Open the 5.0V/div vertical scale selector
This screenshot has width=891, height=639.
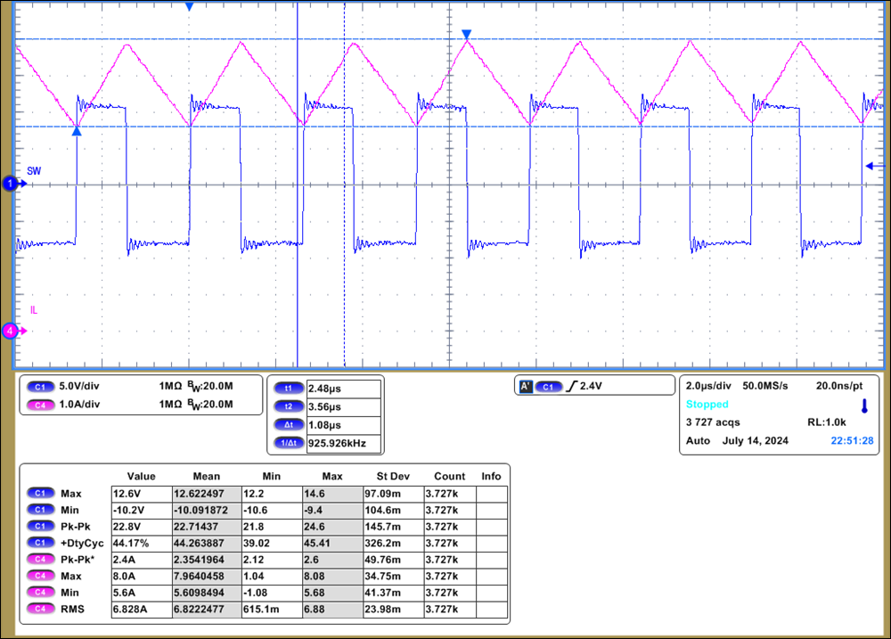point(78,387)
